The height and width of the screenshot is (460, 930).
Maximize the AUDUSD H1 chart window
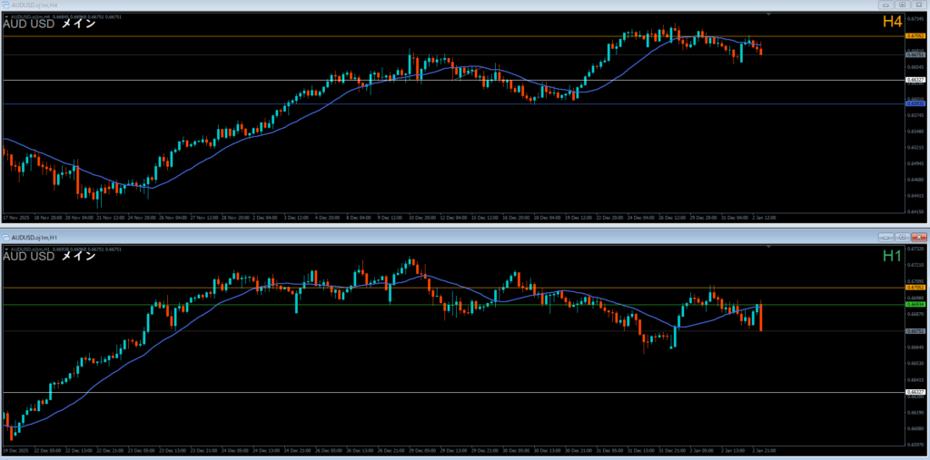(903, 237)
